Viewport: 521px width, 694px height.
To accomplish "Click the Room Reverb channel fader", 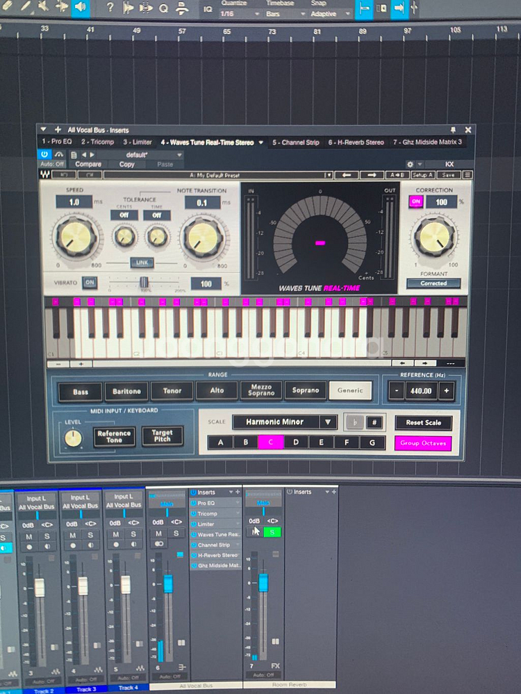I will [263, 582].
